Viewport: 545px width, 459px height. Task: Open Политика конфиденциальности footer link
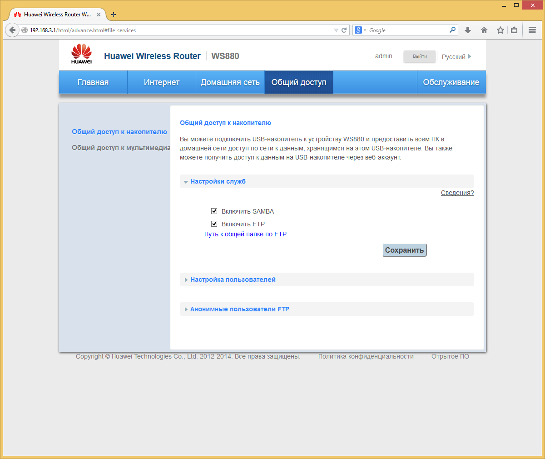pos(366,357)
